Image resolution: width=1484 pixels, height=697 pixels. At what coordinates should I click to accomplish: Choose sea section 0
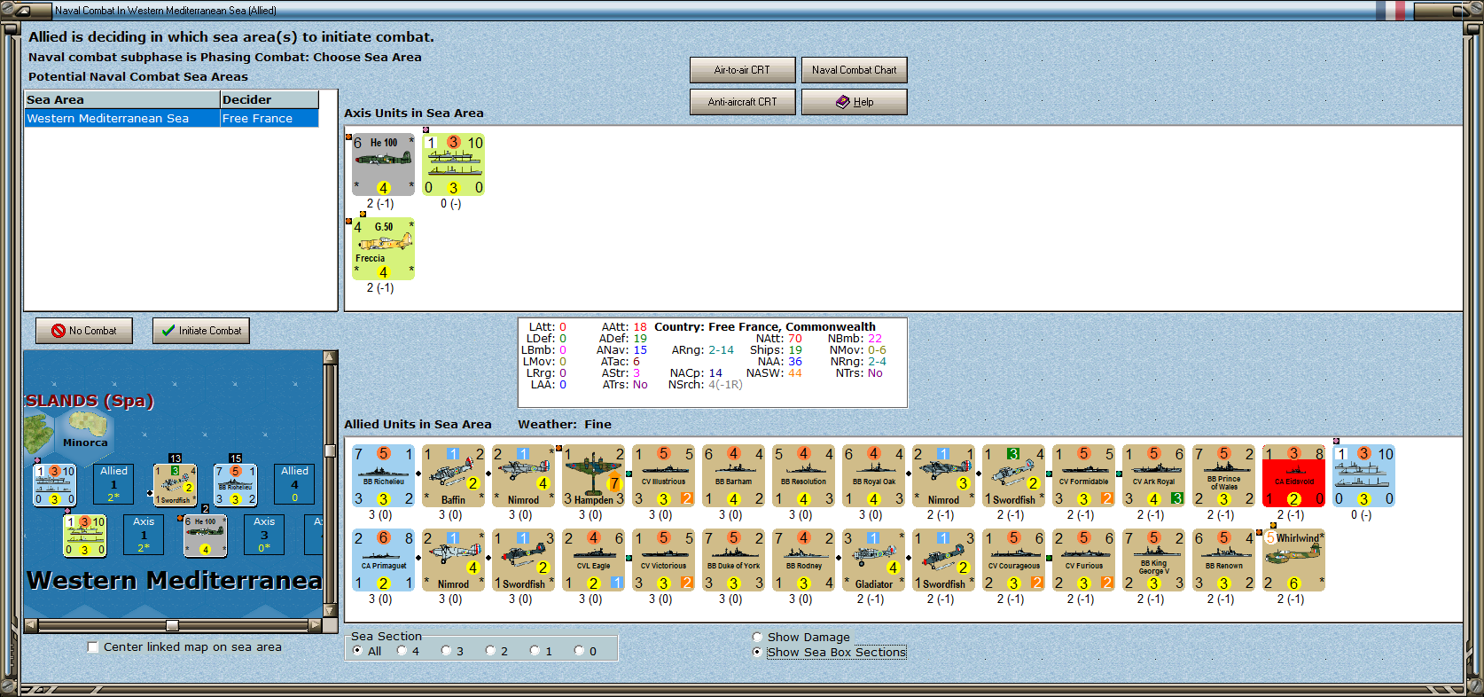click(x=579, y=651)
